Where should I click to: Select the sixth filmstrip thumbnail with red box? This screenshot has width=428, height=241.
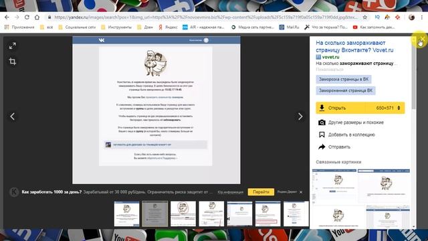pyautogui.click(x=268, y=214)
